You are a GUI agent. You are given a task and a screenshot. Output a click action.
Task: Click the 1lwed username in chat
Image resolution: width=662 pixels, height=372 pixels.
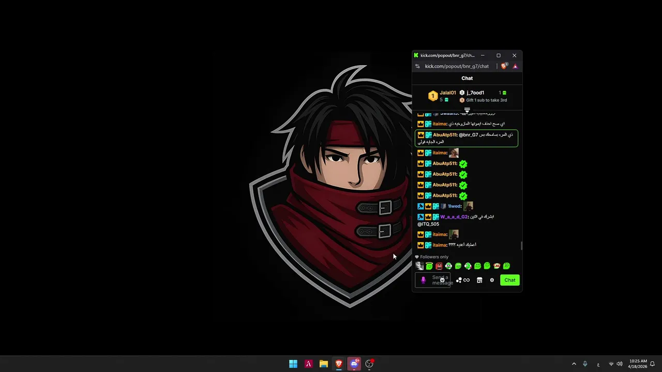point(454,206)
